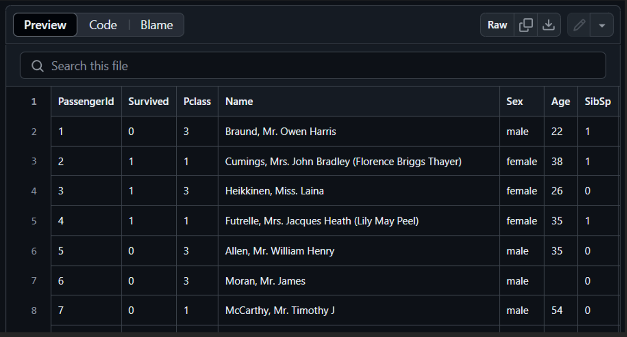Open the Raw file view
The height and width of the screenshot is (337, 627).
pyautogui.click(x=497, y=25)
